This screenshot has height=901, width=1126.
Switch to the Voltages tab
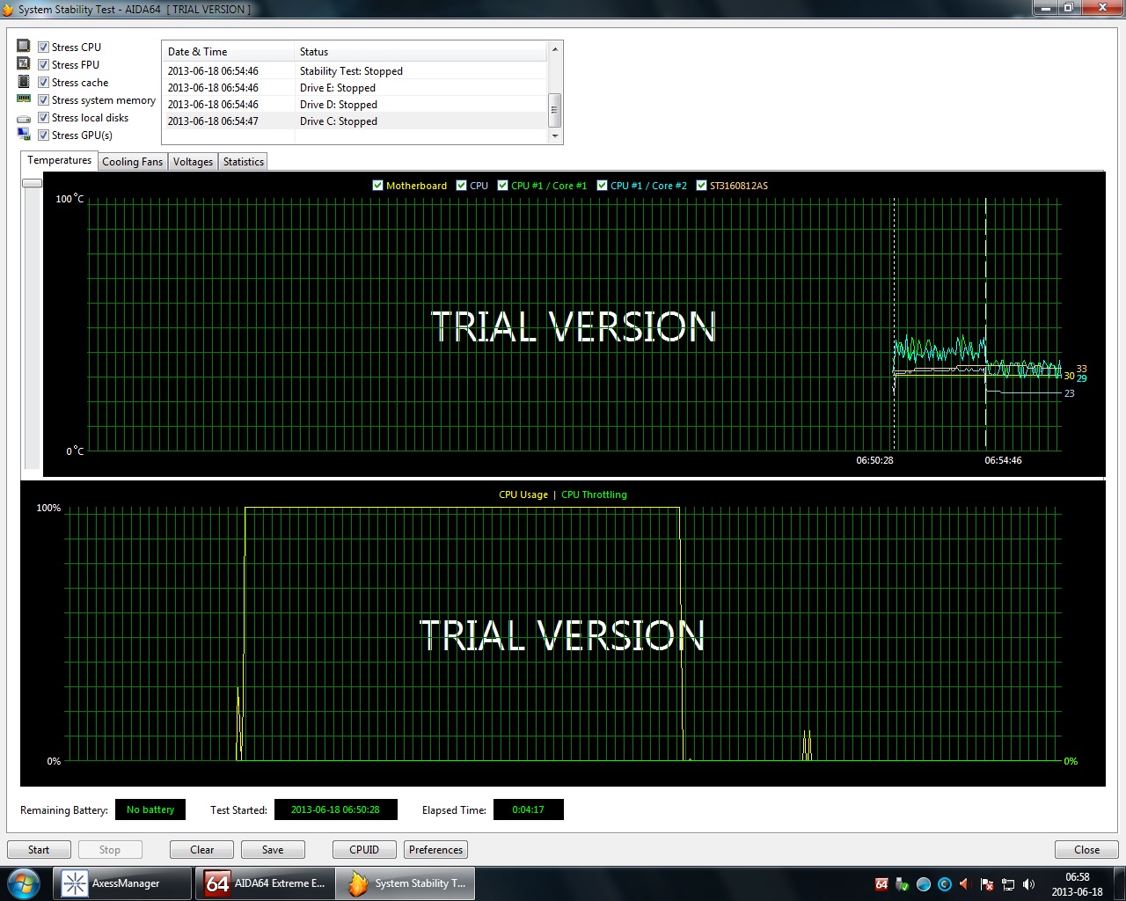(x=193, y=162)
